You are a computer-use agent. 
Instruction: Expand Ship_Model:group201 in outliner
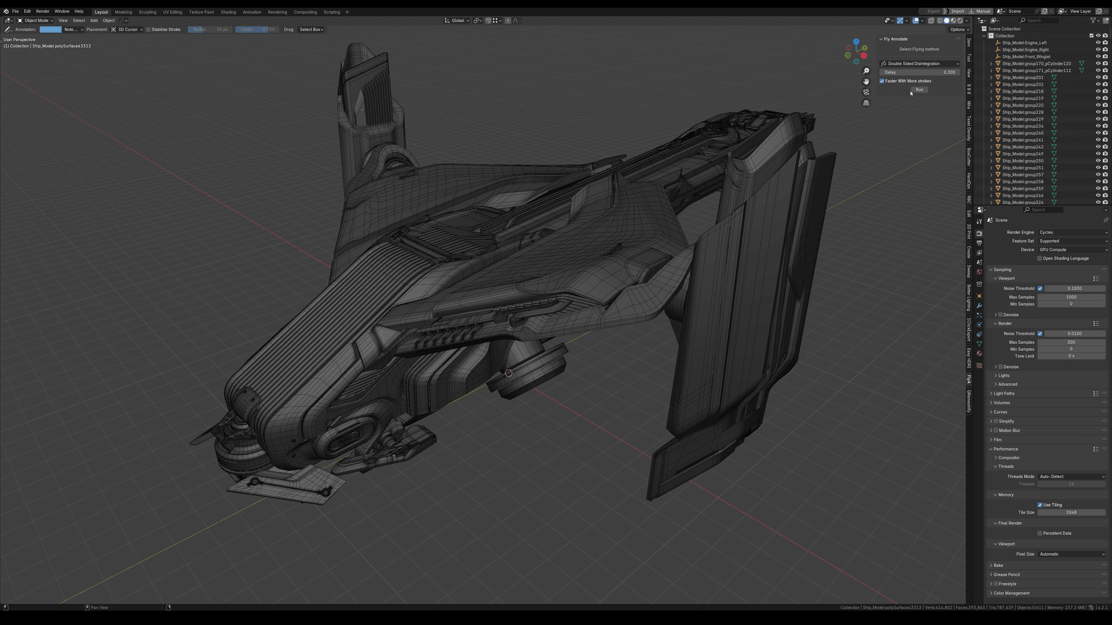click(991, 78)
